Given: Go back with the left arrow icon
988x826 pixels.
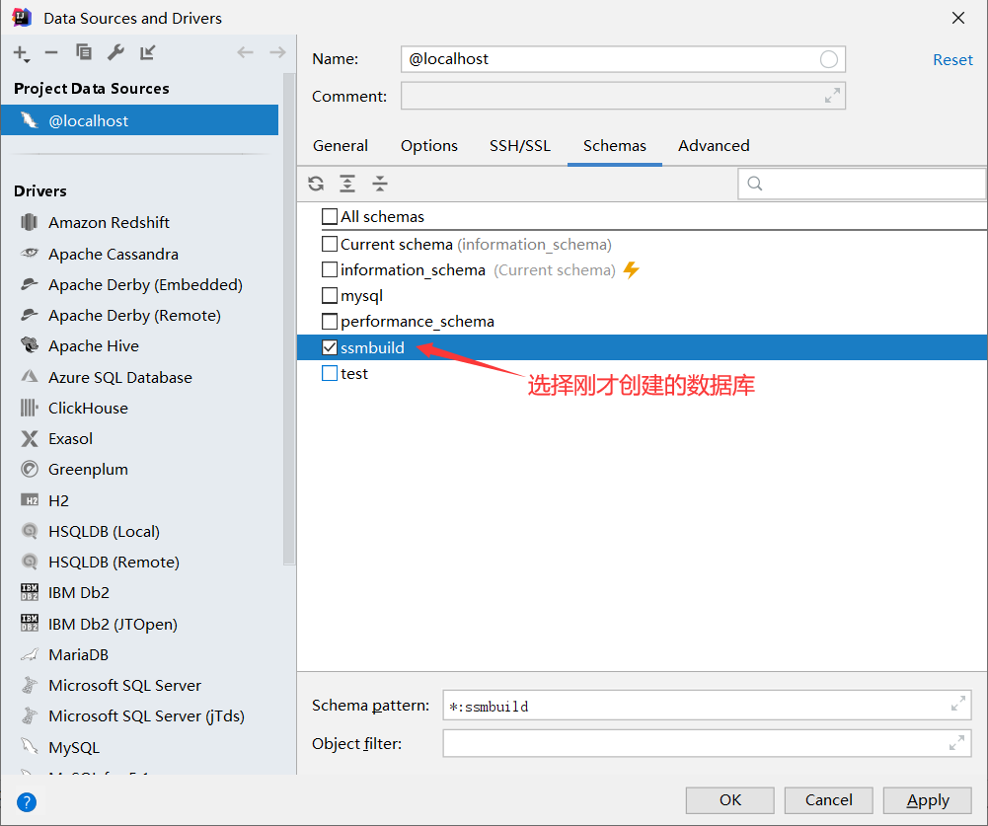Looking at the screenshot, I should click(245, 52).
